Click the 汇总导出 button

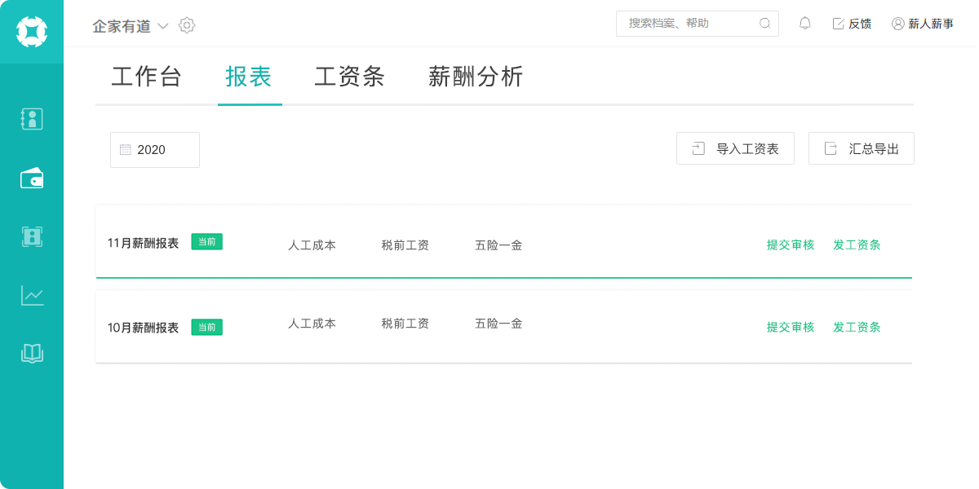pos(862,148)
